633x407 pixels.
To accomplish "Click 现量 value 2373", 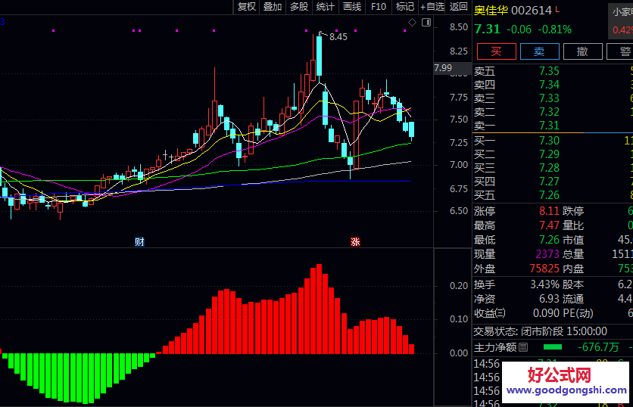I will point(547,254).
